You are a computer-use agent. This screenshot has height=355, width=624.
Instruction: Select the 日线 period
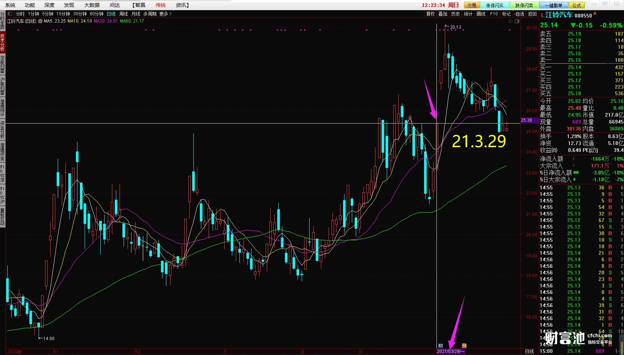pos(111,14)
